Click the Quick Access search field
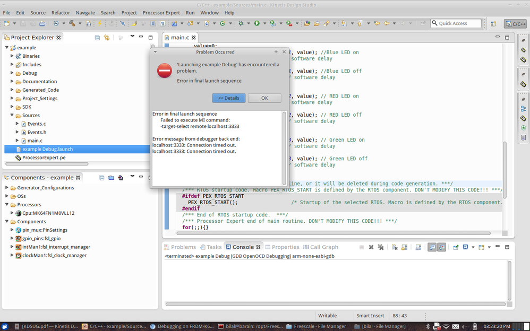530x331 pixels. pyautogui.click(x=456, y=23)
